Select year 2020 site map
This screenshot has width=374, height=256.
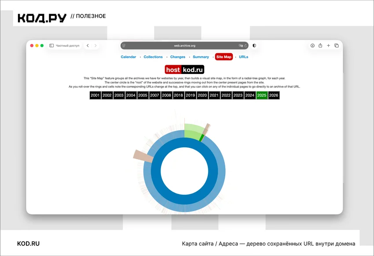(202, 95)
